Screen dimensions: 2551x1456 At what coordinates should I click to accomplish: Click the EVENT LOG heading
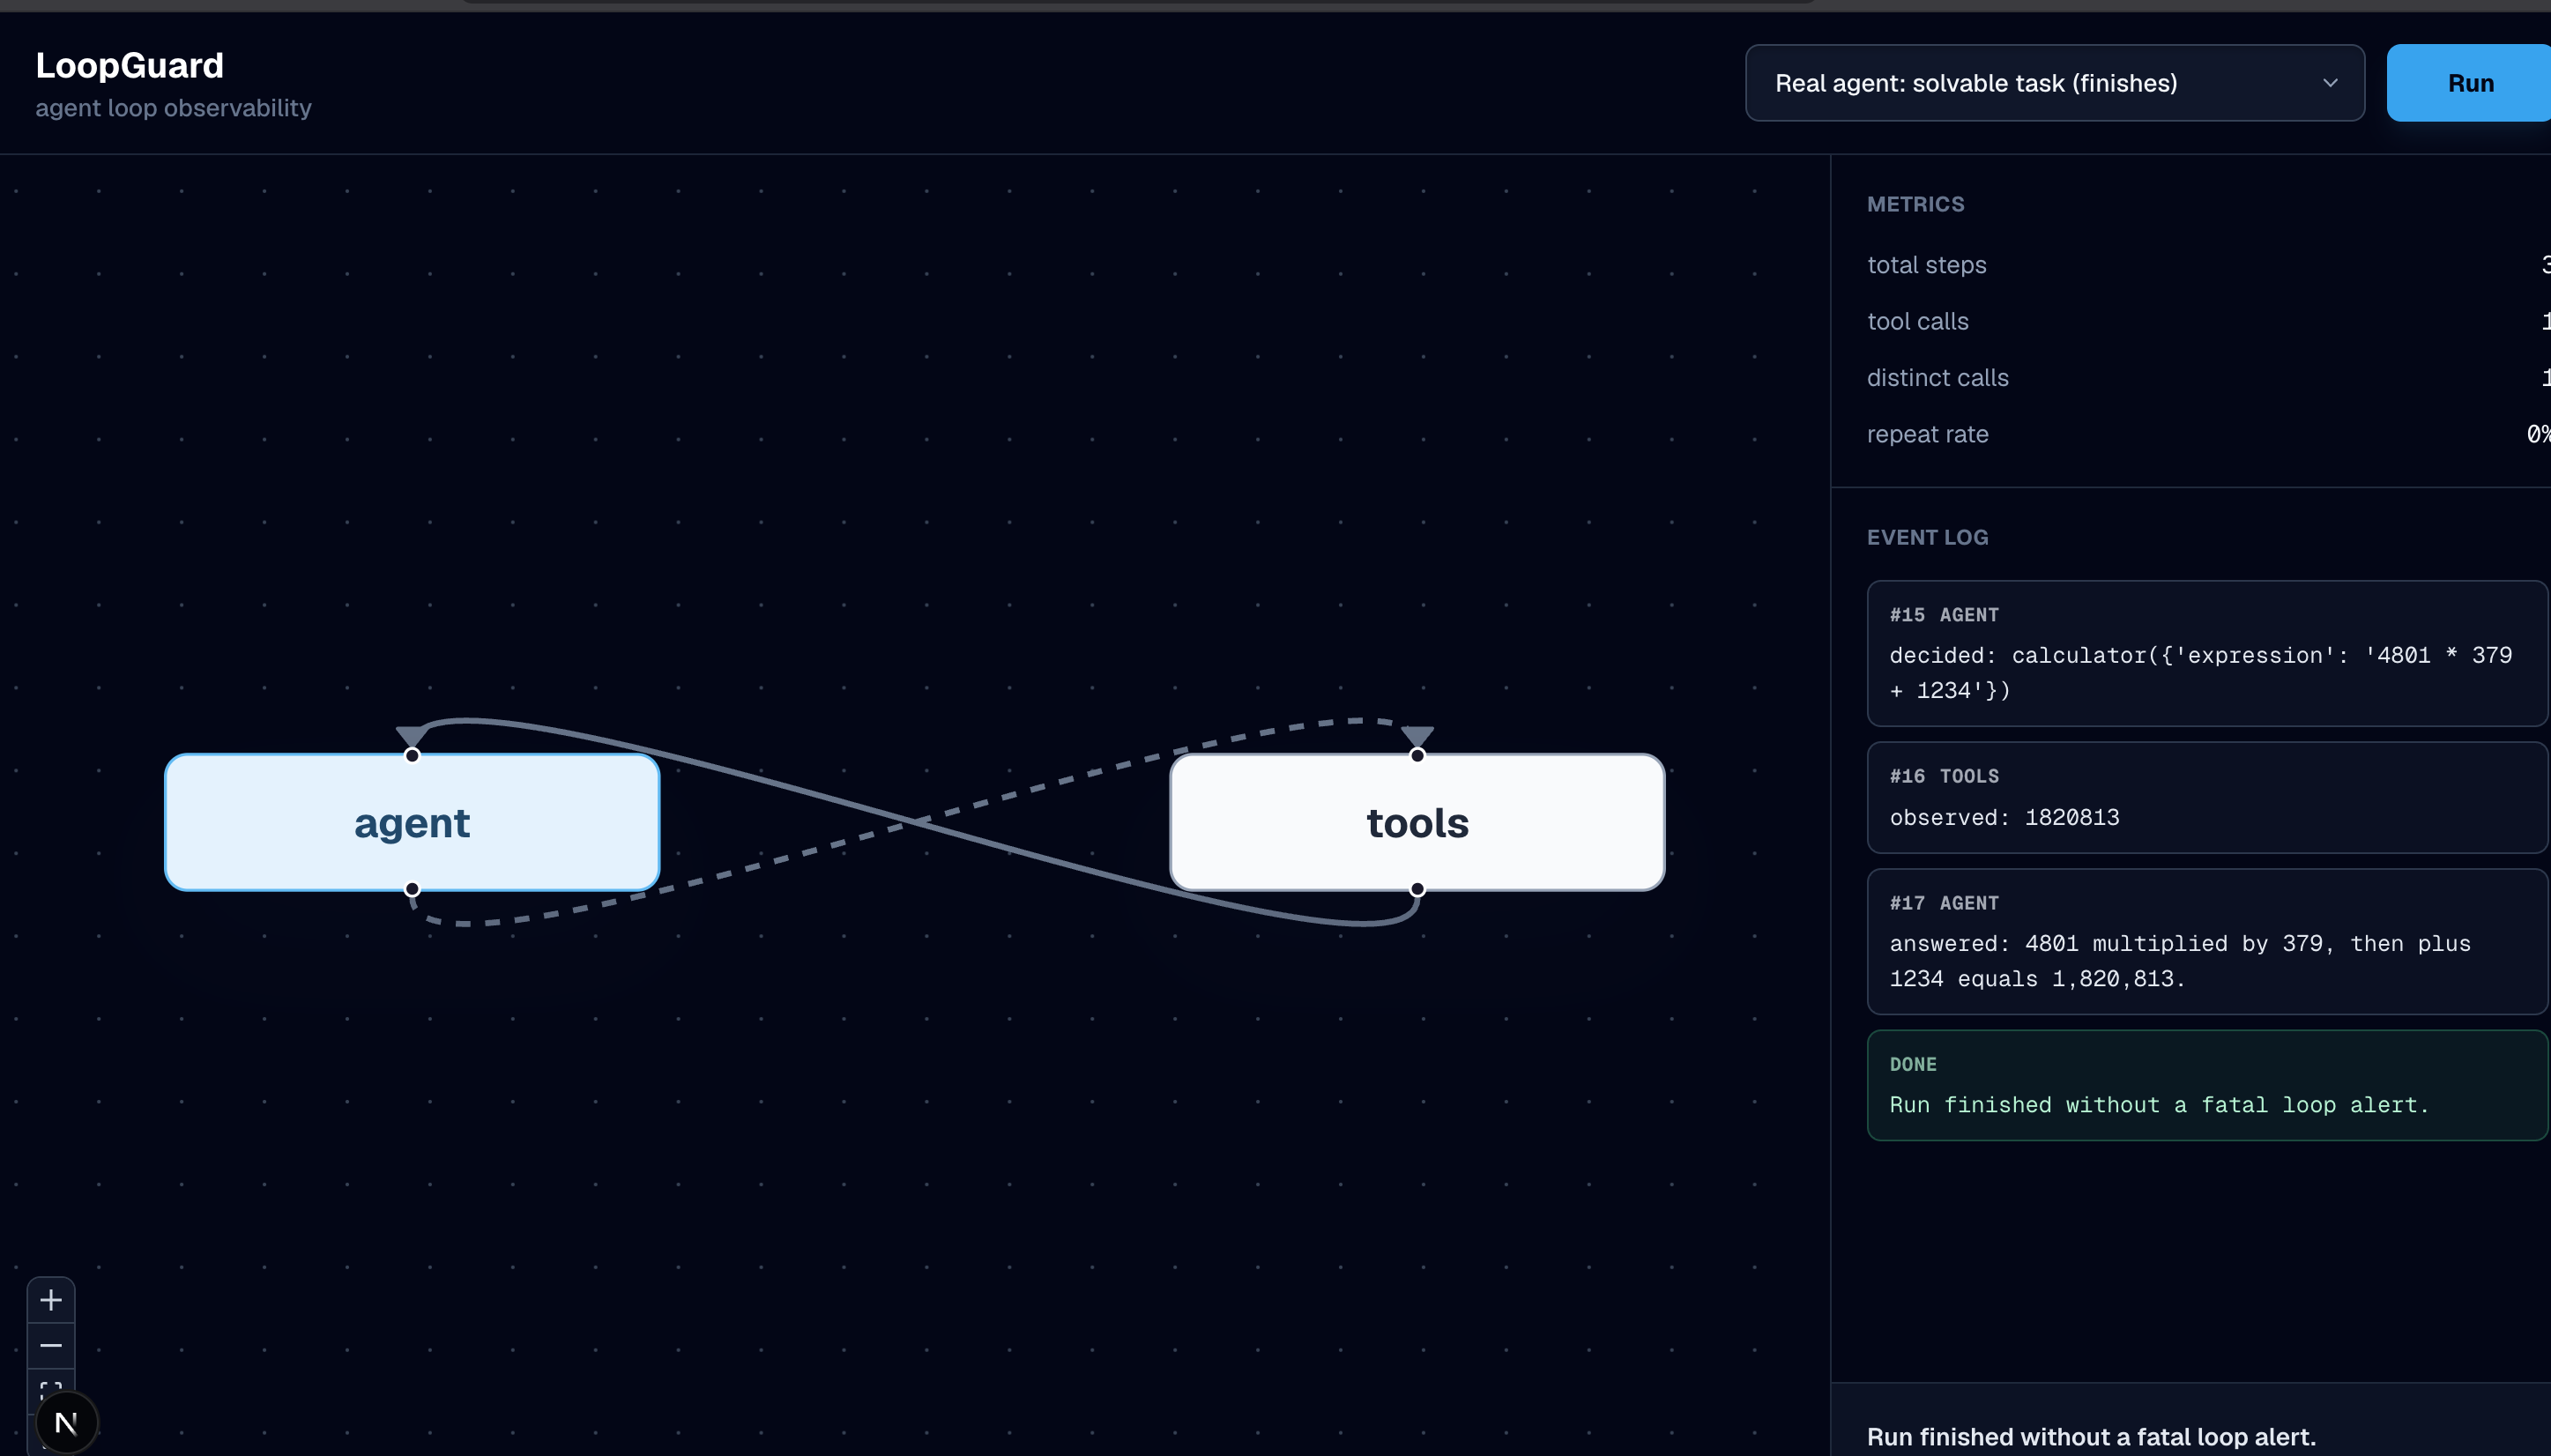1928,537
